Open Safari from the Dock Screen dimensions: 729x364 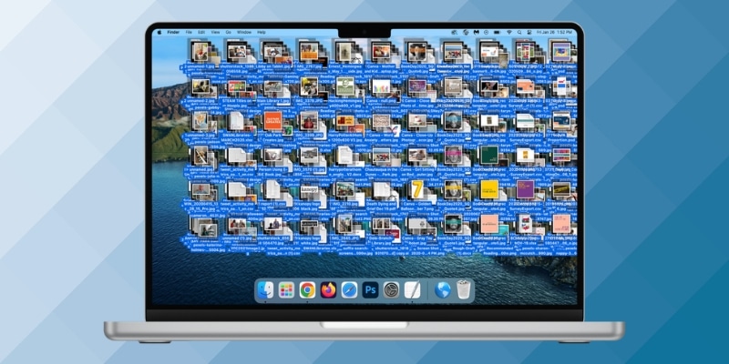[x=349, y=290]
